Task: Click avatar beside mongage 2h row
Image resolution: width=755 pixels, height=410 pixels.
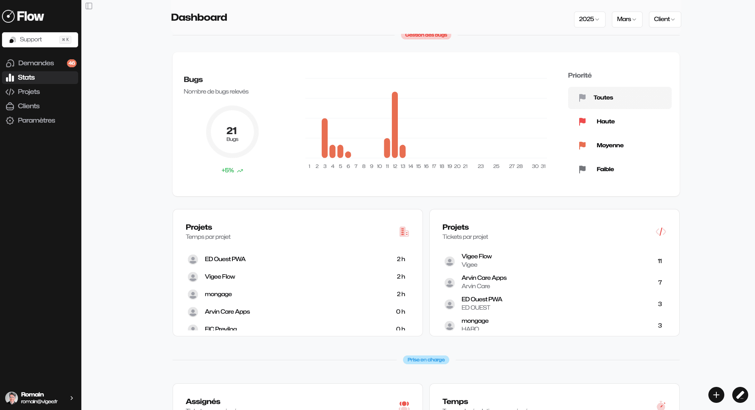Action: (193, 295)
